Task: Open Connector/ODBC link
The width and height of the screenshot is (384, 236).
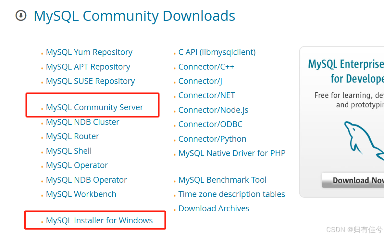Action: (x=210, y=125)
